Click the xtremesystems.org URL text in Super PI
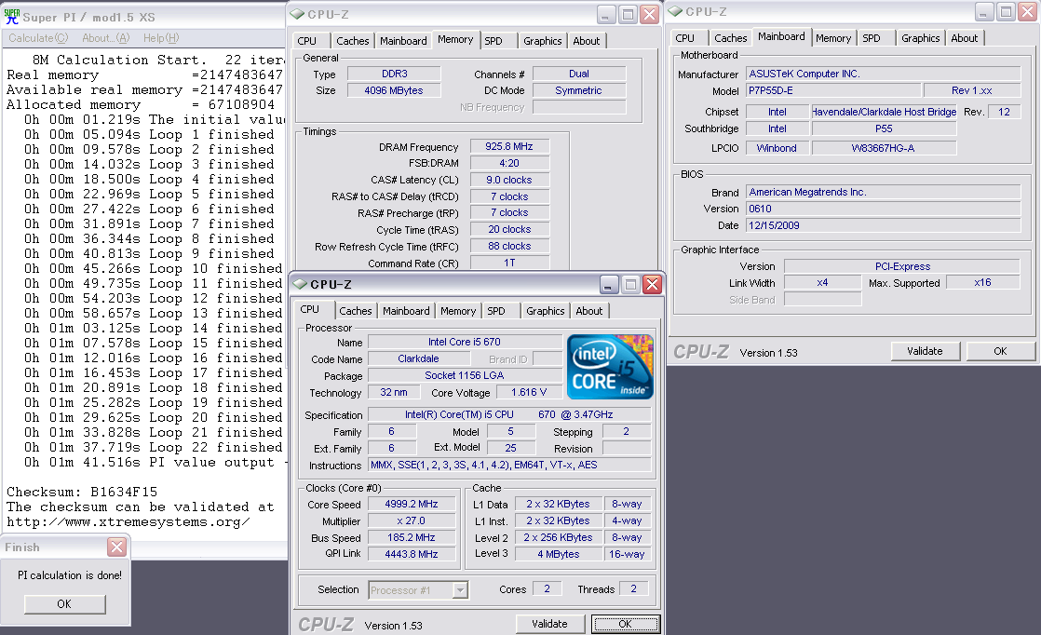The width and height of the screenshot is (1041, 635). coord(128,521)
